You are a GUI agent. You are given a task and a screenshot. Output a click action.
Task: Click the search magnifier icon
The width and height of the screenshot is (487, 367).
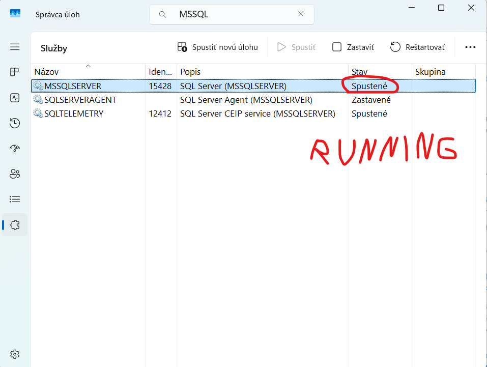(x=162, y=14)
